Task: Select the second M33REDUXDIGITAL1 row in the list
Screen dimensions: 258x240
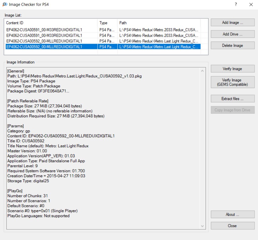Action: pyautogui.click(x=44, y=35)
